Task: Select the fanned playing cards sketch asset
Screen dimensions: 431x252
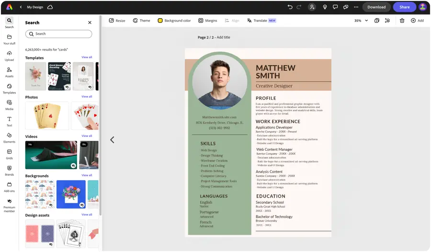Action: [71, 234]
